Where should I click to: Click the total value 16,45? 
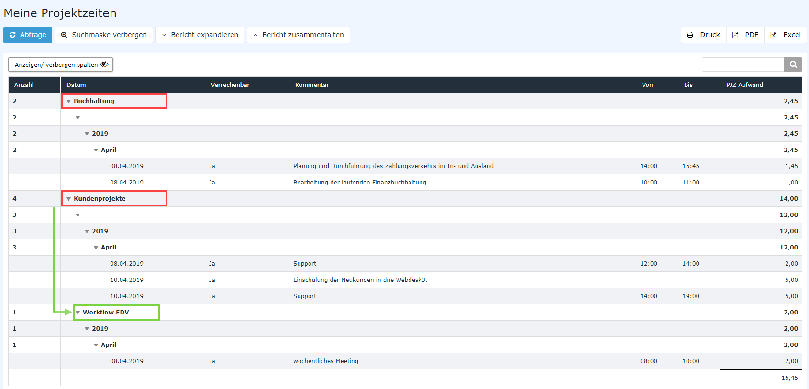pyautogui.click(x=789, y=378)
